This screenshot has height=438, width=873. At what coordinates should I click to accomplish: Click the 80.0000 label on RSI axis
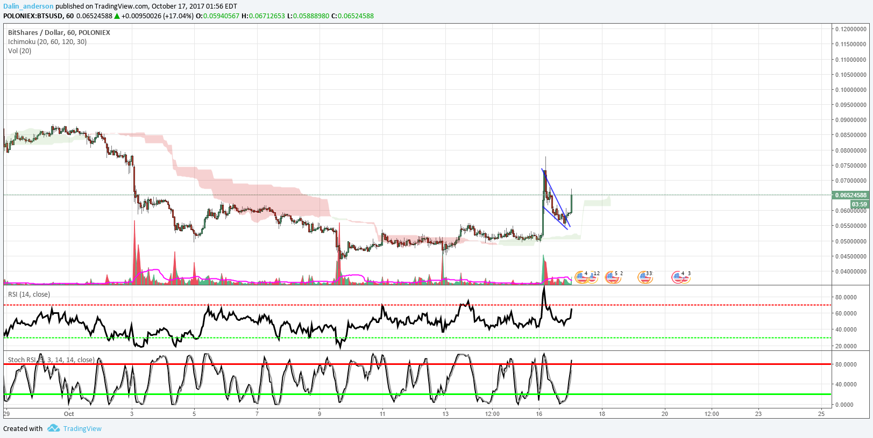coord(846,297)
